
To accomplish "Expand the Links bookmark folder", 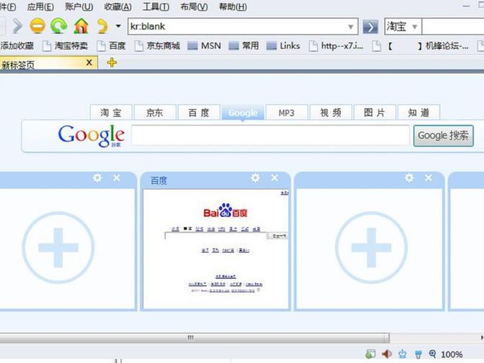I will pyautogui.click(x=283, y=46).
